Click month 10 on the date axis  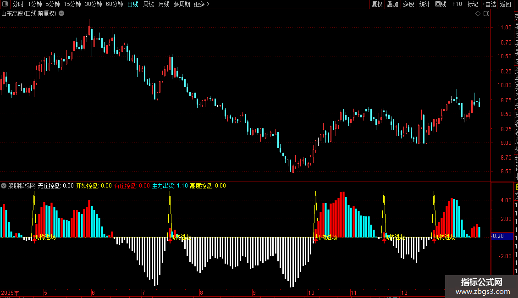click(311, 292)
